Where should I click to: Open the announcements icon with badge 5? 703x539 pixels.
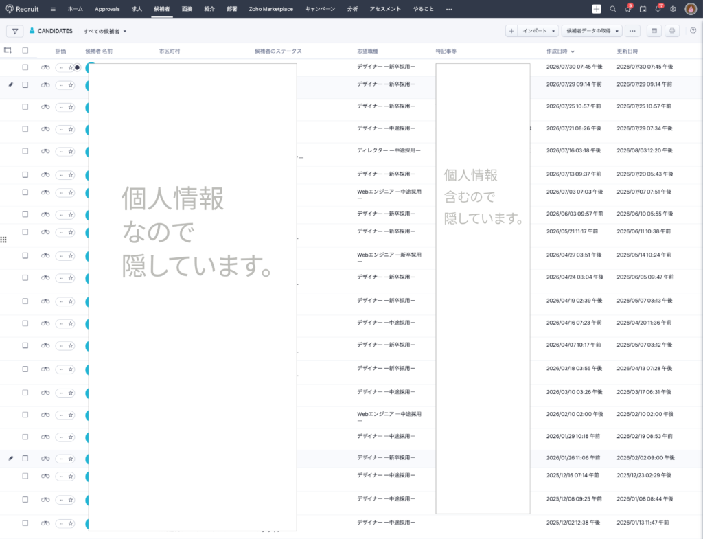627,8
